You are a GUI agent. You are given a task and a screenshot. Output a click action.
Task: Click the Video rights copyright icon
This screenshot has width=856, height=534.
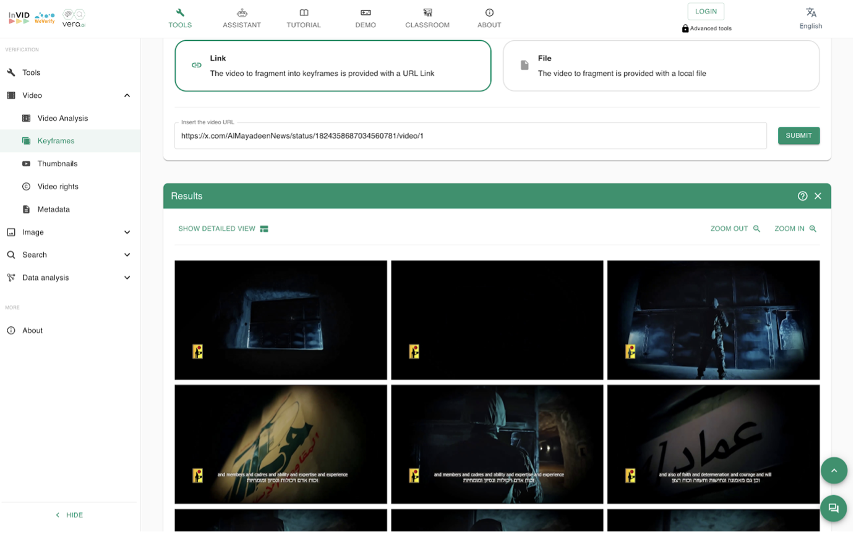click(26, 187)
